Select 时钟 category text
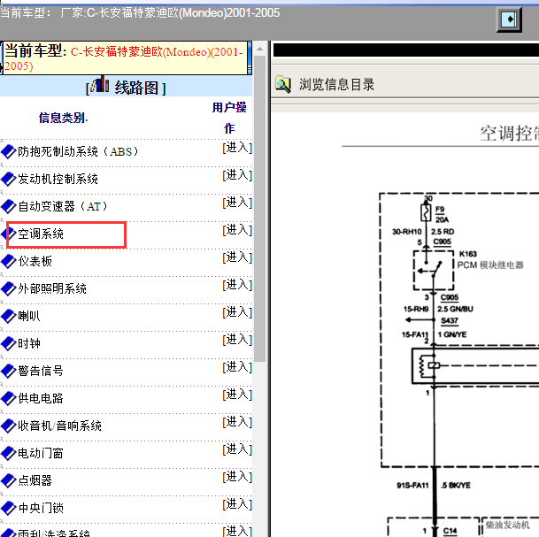 [x=29, y=343]
